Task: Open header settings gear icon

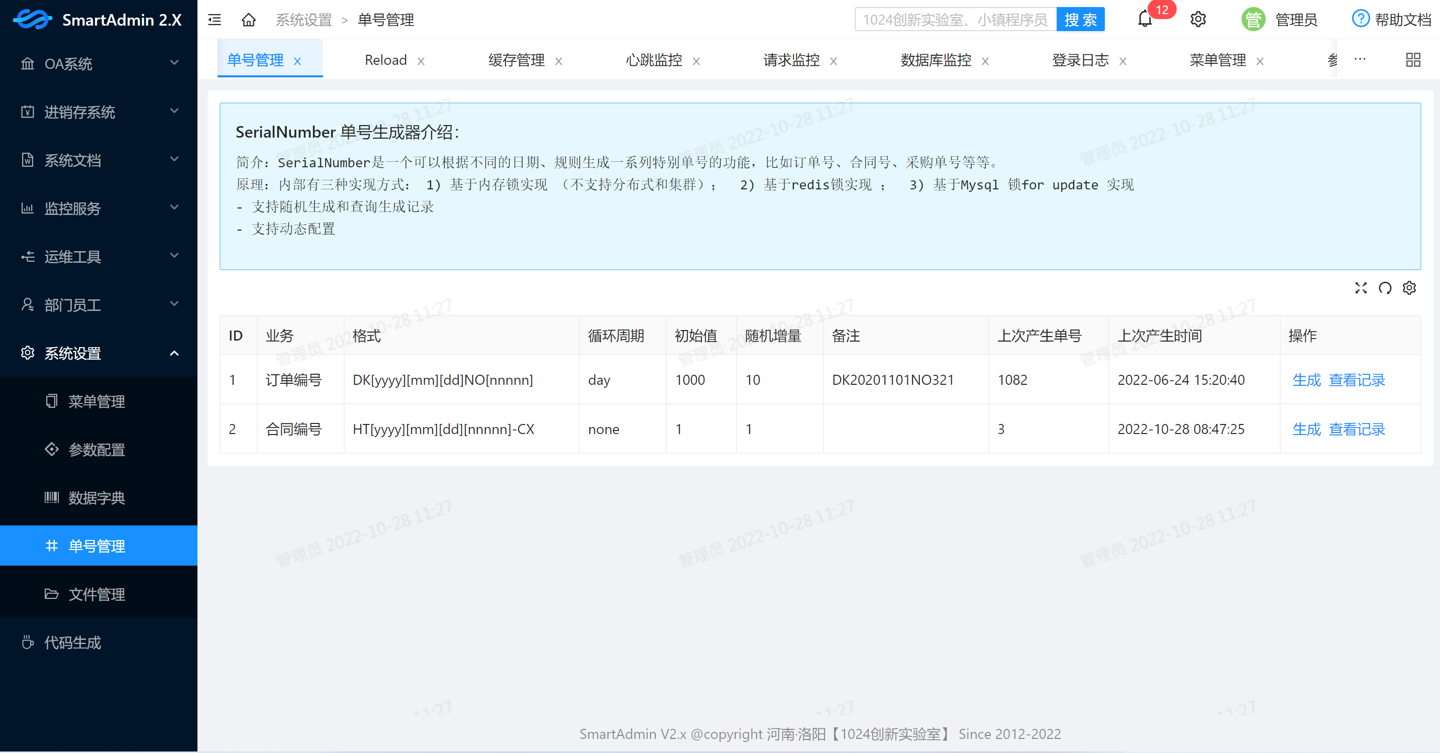Action: [1198, 20]
